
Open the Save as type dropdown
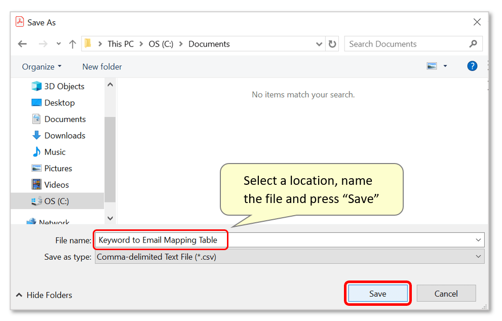[289, 257]
